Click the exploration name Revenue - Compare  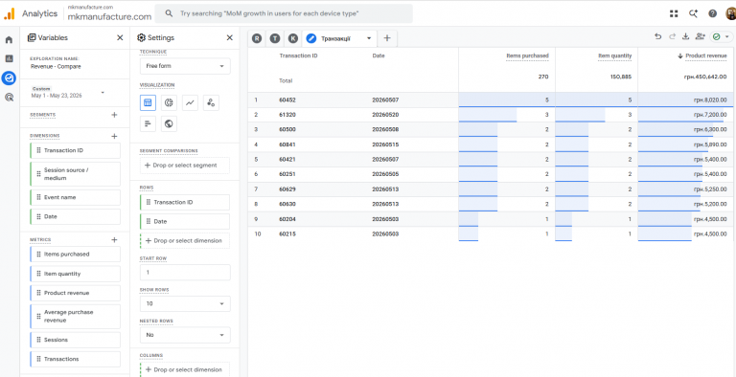coord(56,67)
